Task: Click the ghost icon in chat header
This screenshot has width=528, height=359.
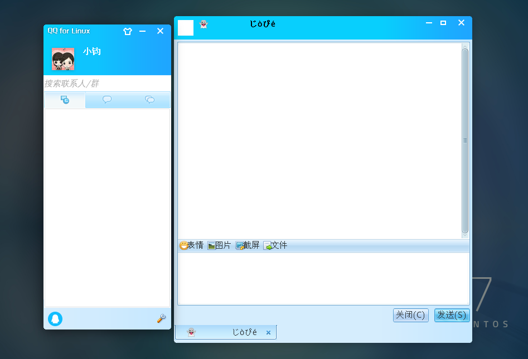Action: click(204, 24)
